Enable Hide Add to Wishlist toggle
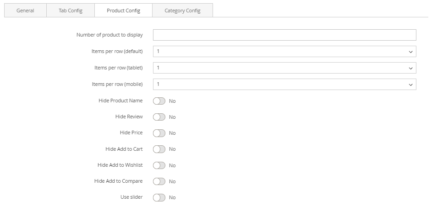This screenshot has width=448, height=212. 159,165
